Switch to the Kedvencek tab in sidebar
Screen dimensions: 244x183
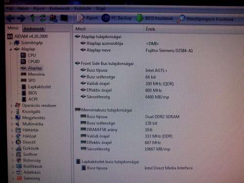point(34,29)
